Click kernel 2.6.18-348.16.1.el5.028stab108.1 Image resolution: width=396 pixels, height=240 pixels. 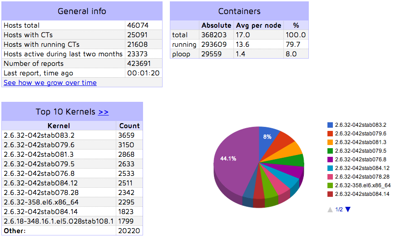coord(59,221)
